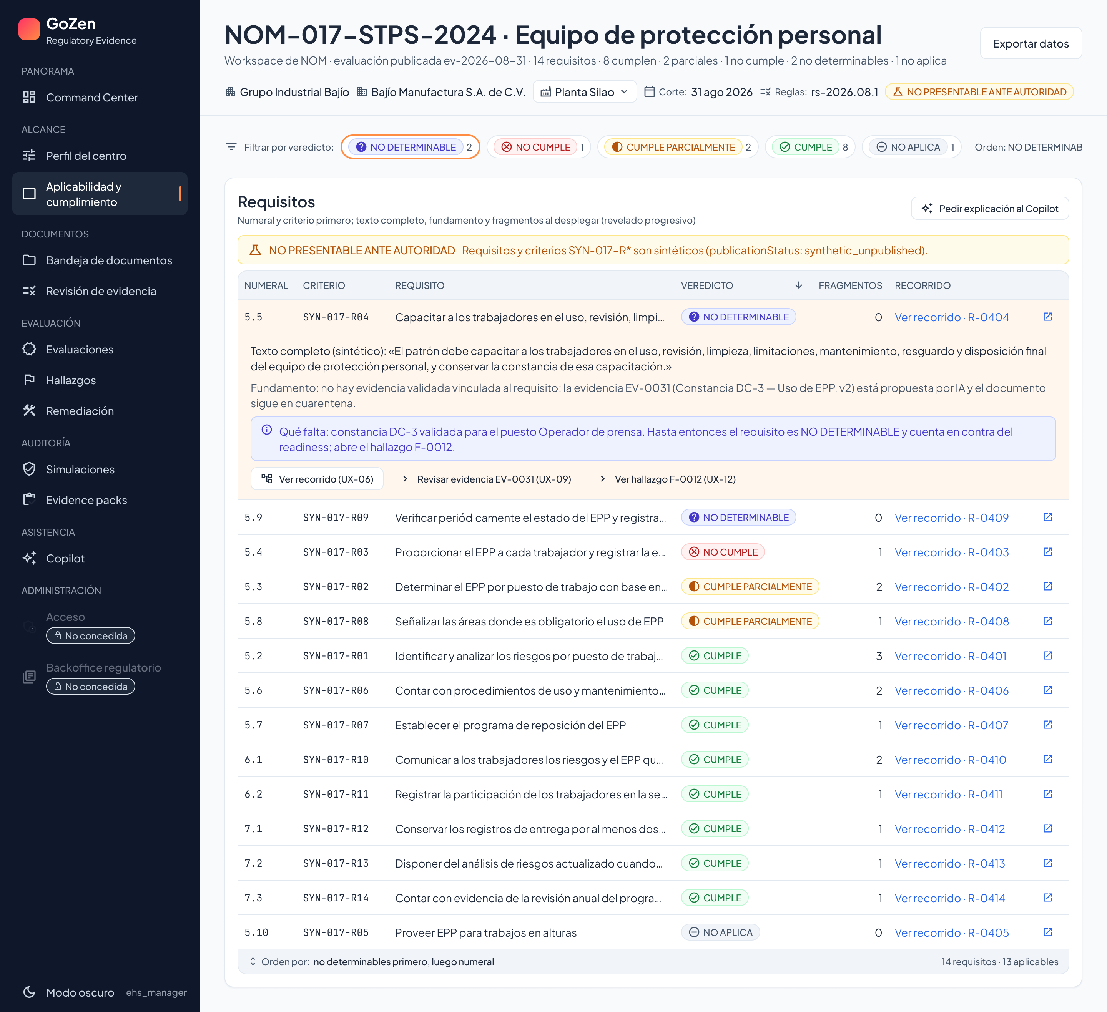Click Revisar evidencia EV-0031 (UX-09)
Image resolution: width=1107 pixels, height=1012 pixels.
point(487,479)
